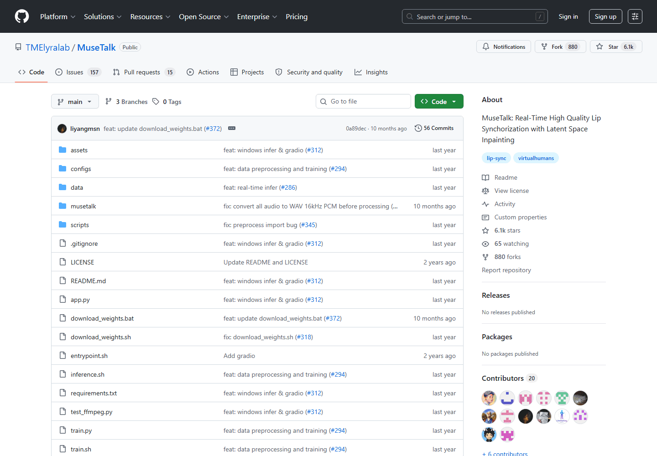Screen dimensions: 657x456
Task: Open the Insights tab
Action: 371,72
